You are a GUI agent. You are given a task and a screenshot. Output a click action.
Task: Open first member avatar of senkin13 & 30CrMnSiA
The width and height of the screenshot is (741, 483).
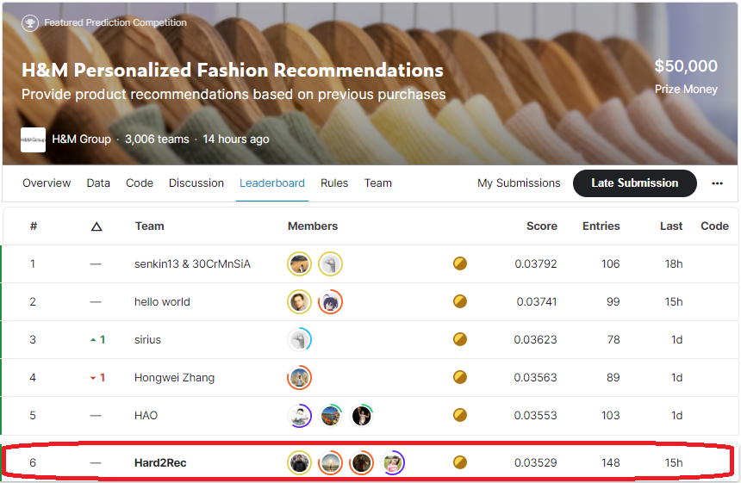point(299,264)
